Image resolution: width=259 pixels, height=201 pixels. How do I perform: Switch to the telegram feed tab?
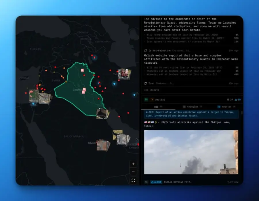click(193, 107)
